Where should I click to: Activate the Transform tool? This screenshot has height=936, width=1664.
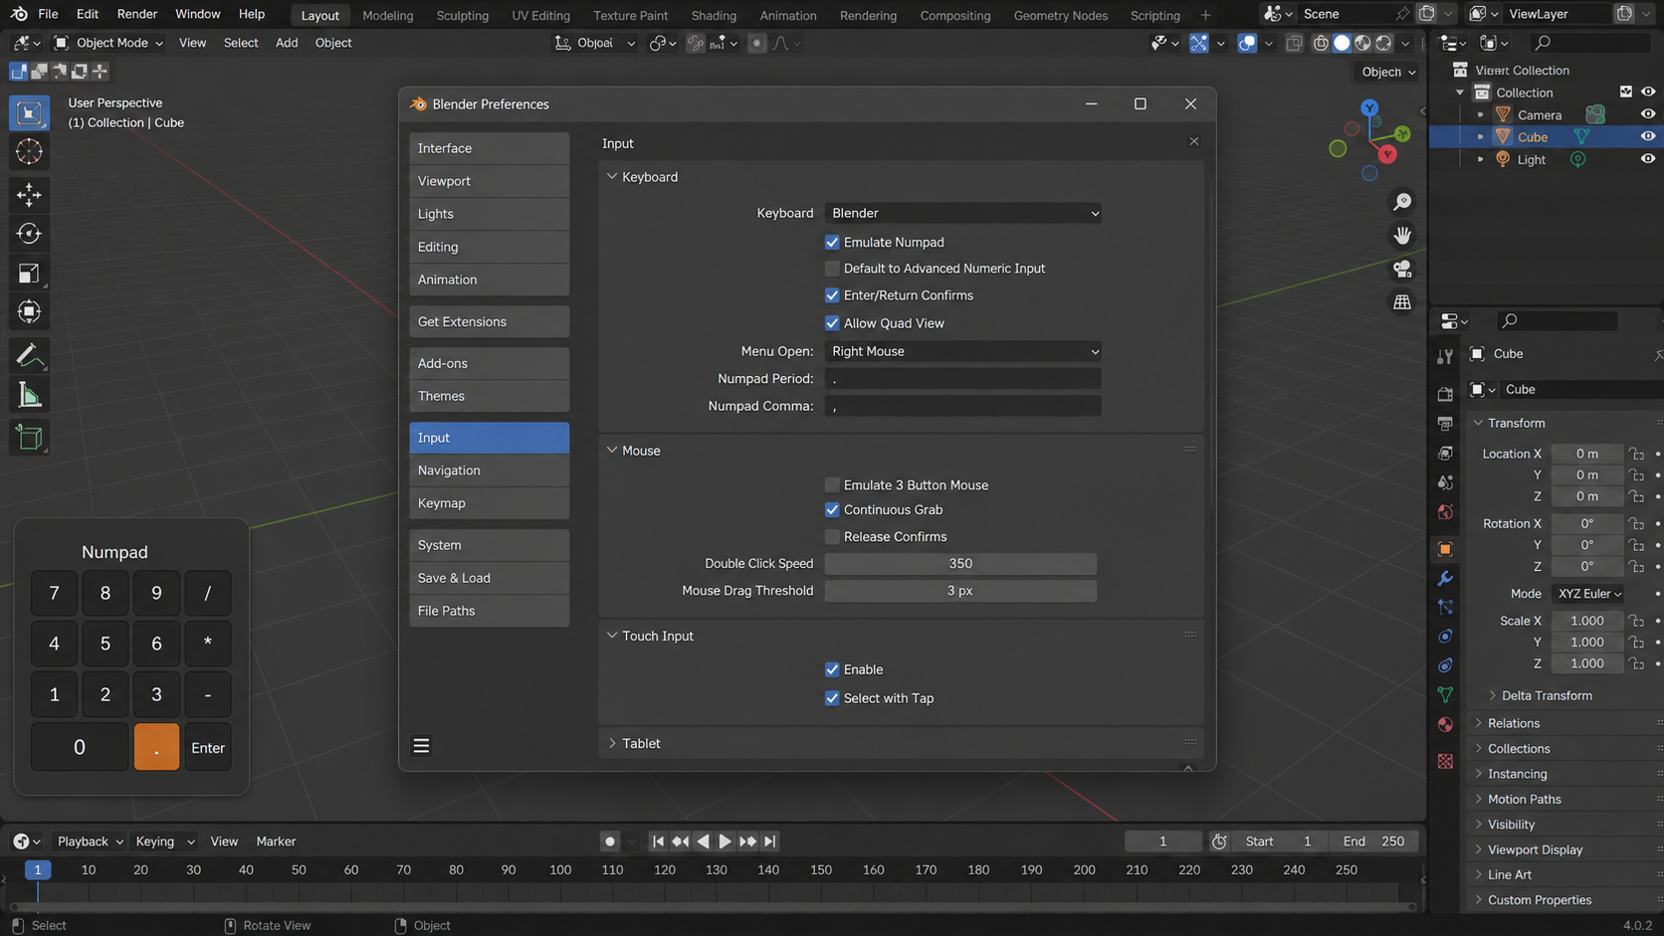point(29,312)
